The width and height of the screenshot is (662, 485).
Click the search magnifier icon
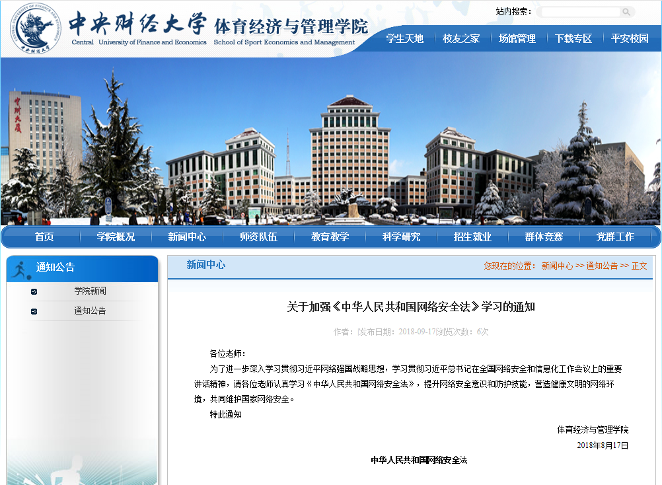click(626, 11)
